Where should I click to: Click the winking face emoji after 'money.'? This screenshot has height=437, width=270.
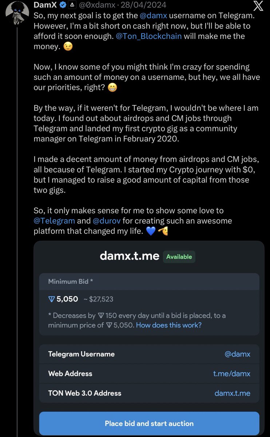point(68,47)
